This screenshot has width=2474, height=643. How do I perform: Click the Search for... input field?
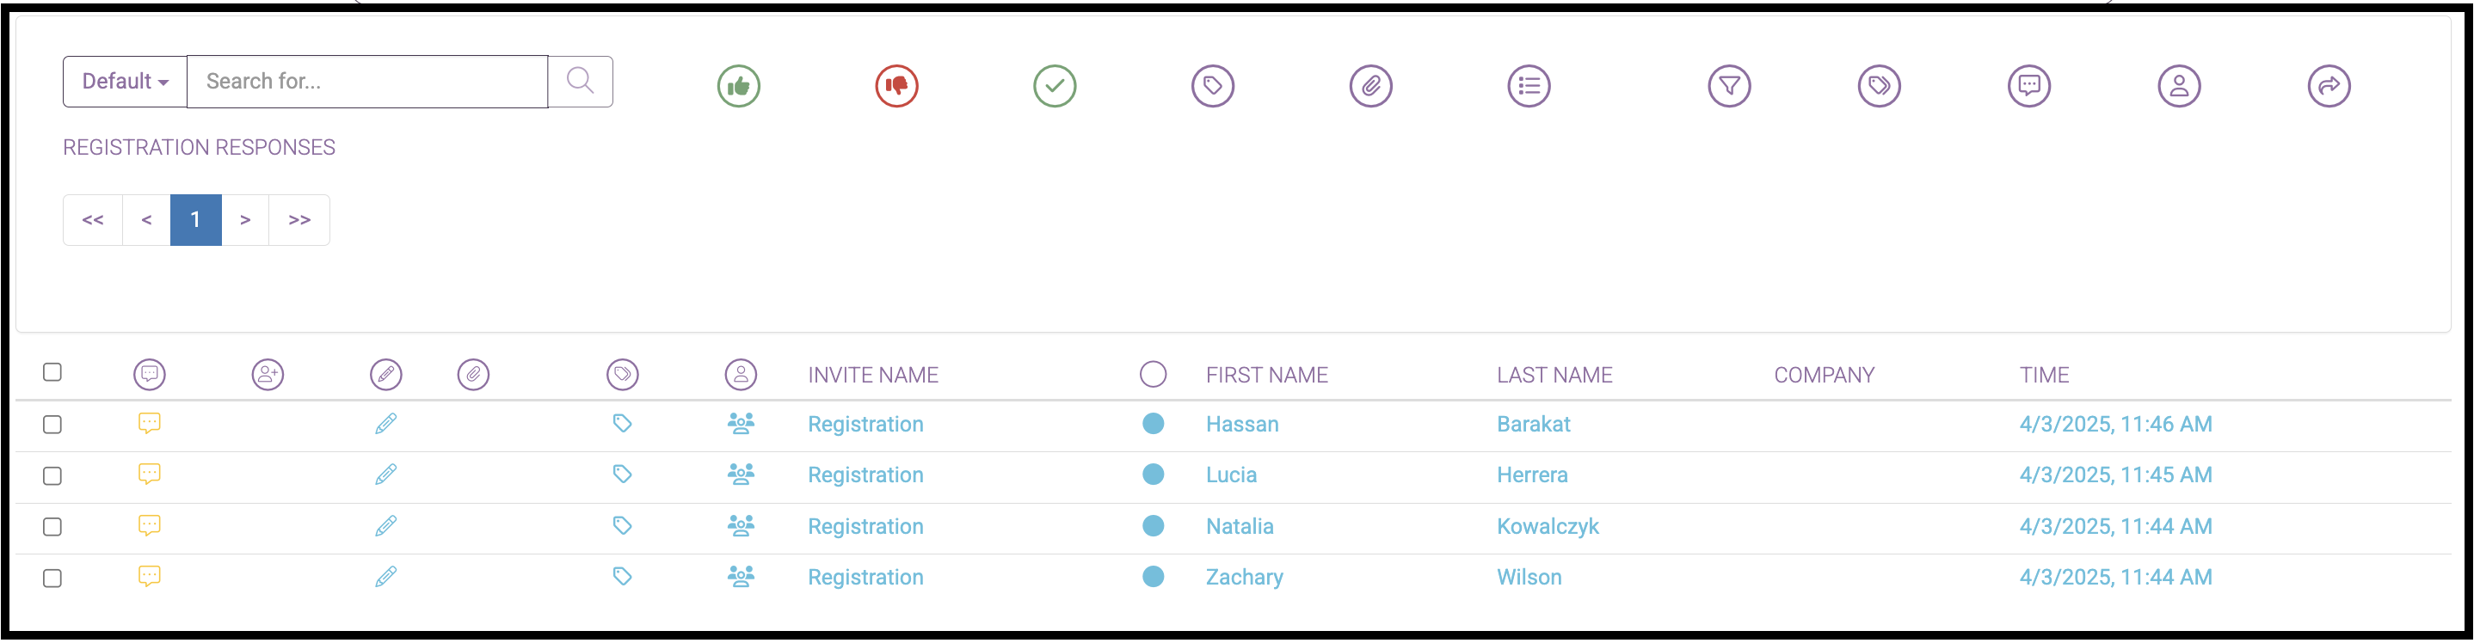point(366,82)
